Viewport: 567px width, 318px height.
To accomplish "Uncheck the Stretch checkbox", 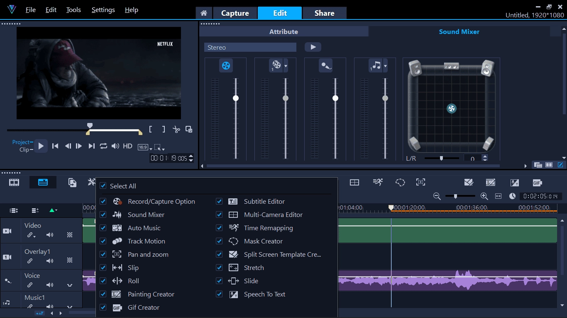I will point(219,267).
